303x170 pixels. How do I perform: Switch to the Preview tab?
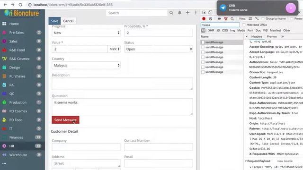(272, 36)
